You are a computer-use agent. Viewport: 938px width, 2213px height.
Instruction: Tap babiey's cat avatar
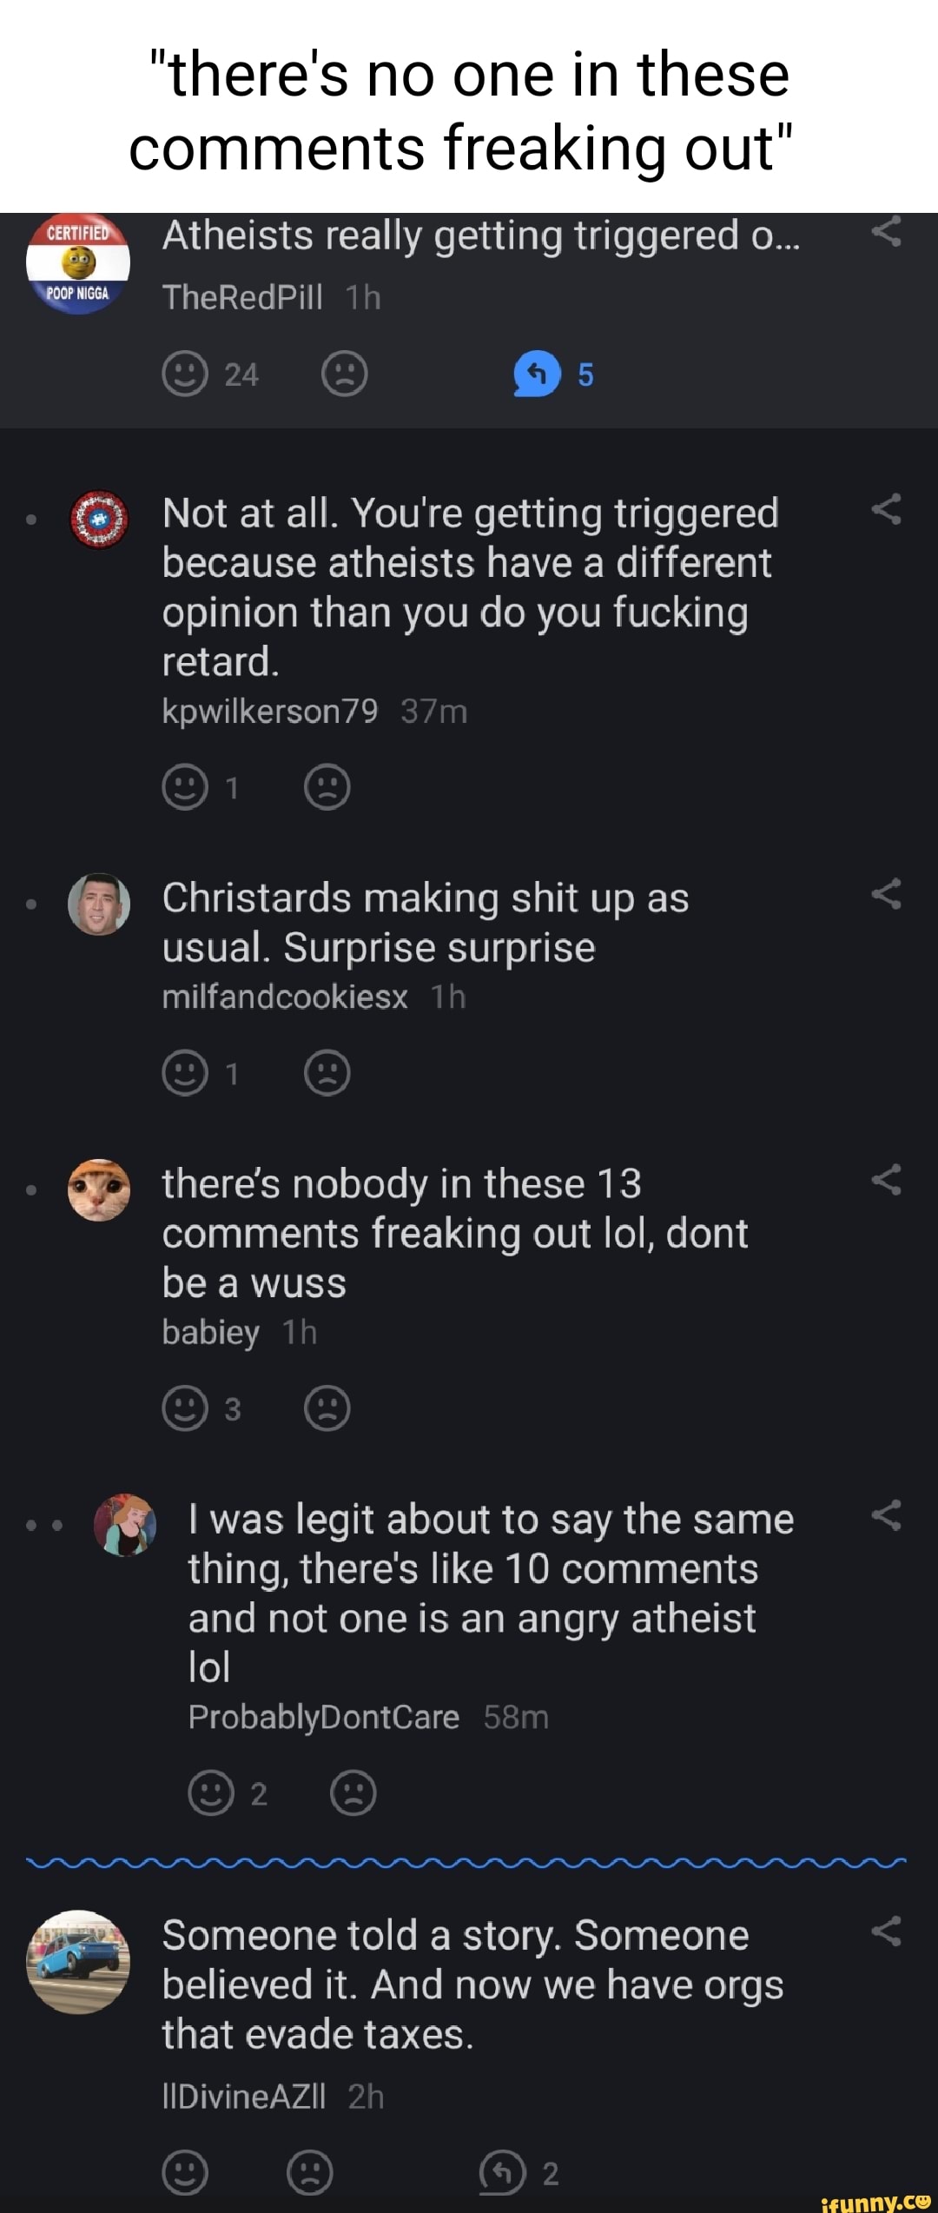[99, 1189]
